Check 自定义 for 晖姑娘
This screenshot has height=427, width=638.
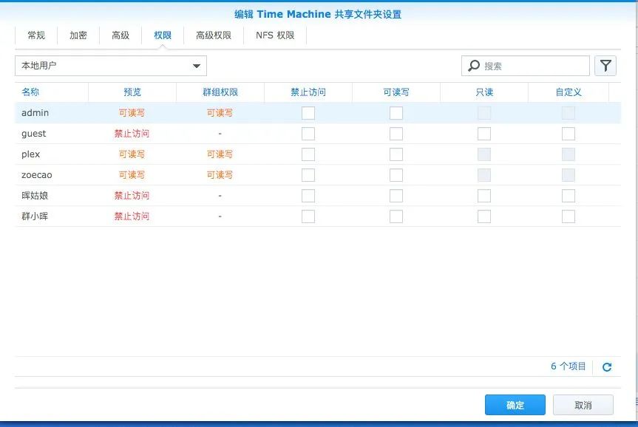(568, 196)
